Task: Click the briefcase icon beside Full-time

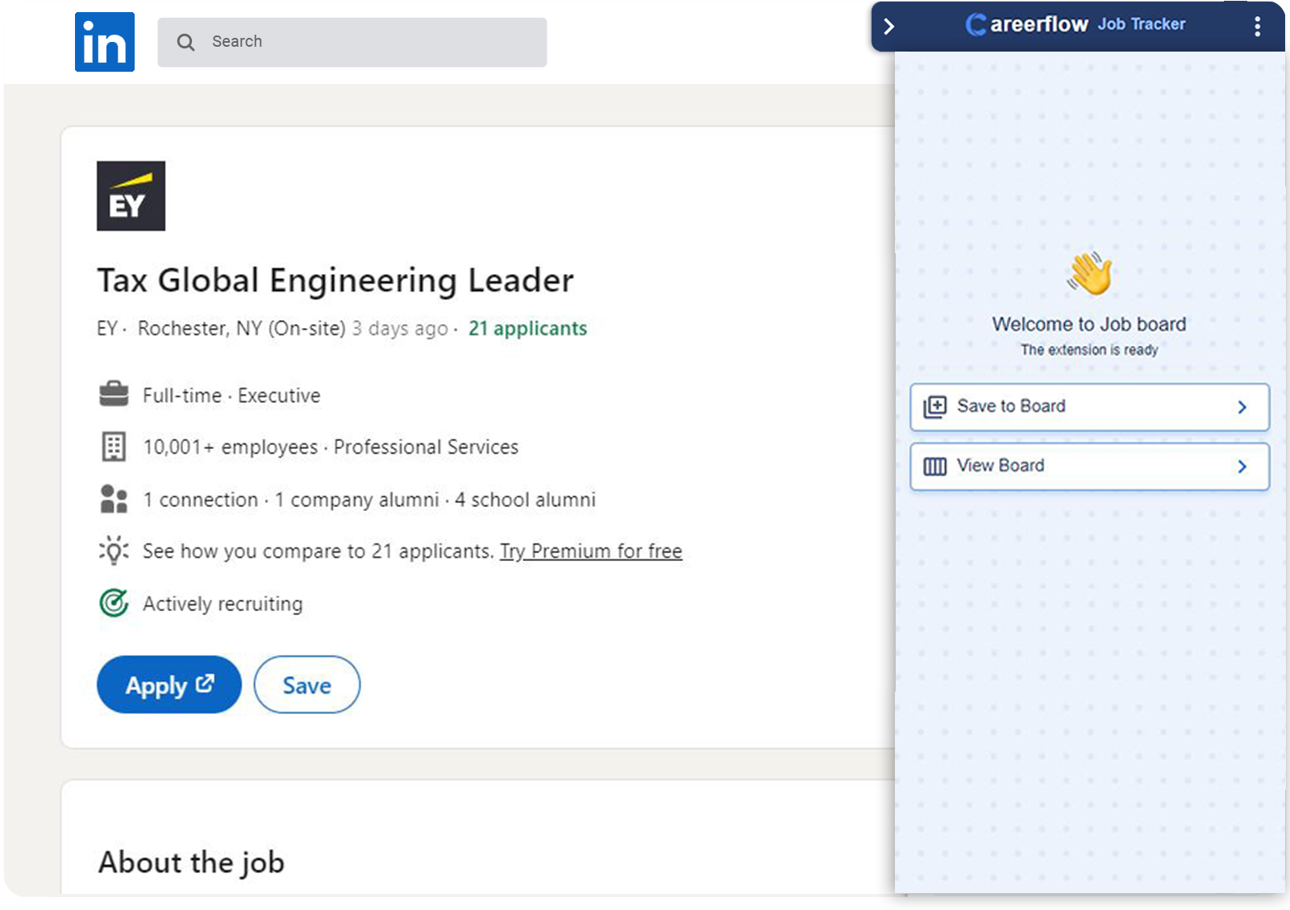Action: pyautogui.click(x=115, y=394)
